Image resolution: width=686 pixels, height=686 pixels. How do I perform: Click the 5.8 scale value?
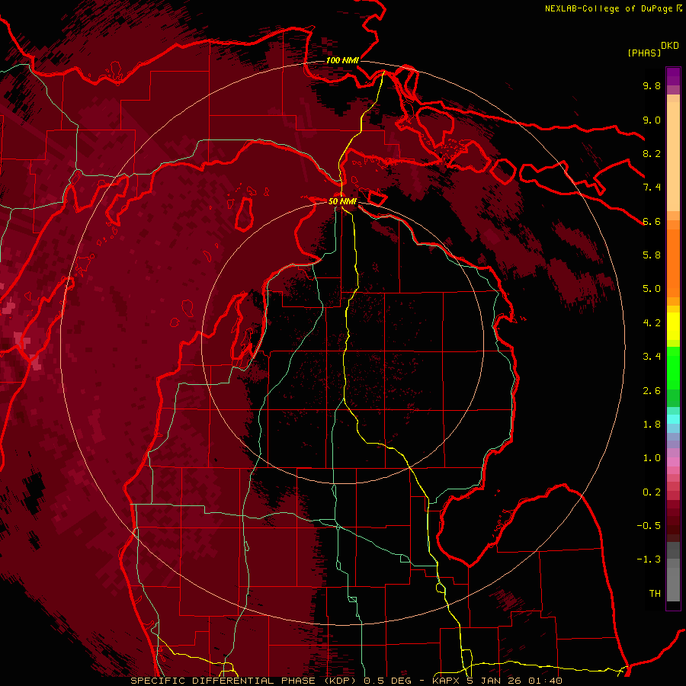(x=652, y=255)
